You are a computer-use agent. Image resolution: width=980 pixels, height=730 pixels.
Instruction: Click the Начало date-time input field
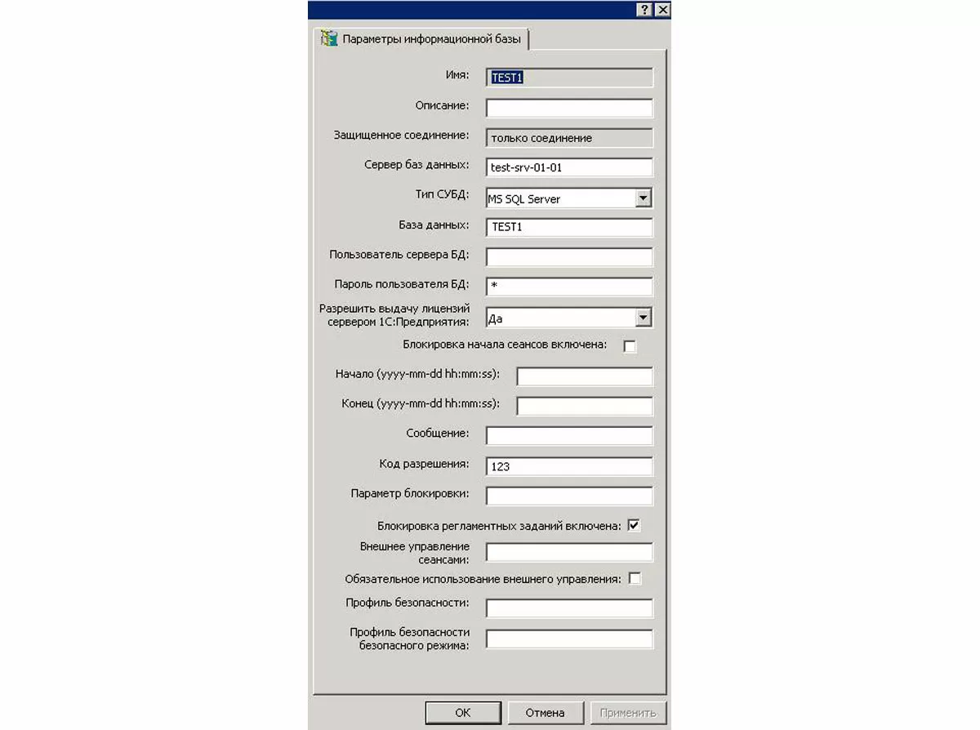585,376
